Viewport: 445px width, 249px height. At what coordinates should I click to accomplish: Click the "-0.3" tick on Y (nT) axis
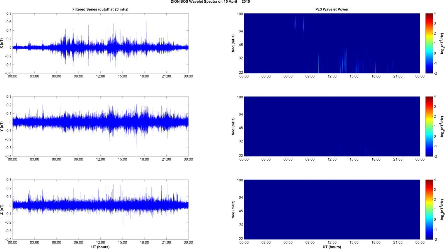8,148
